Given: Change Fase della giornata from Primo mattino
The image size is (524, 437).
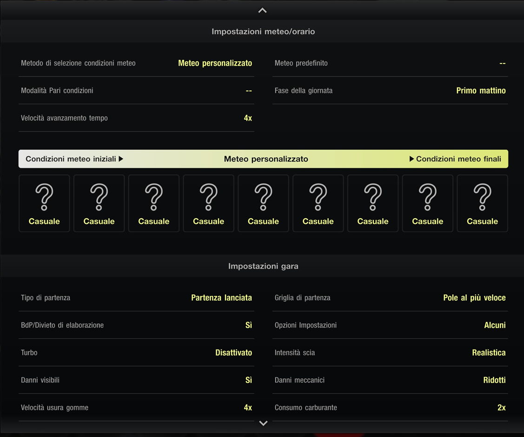Looking at the screenshot, I should click(x=390, y=91).
